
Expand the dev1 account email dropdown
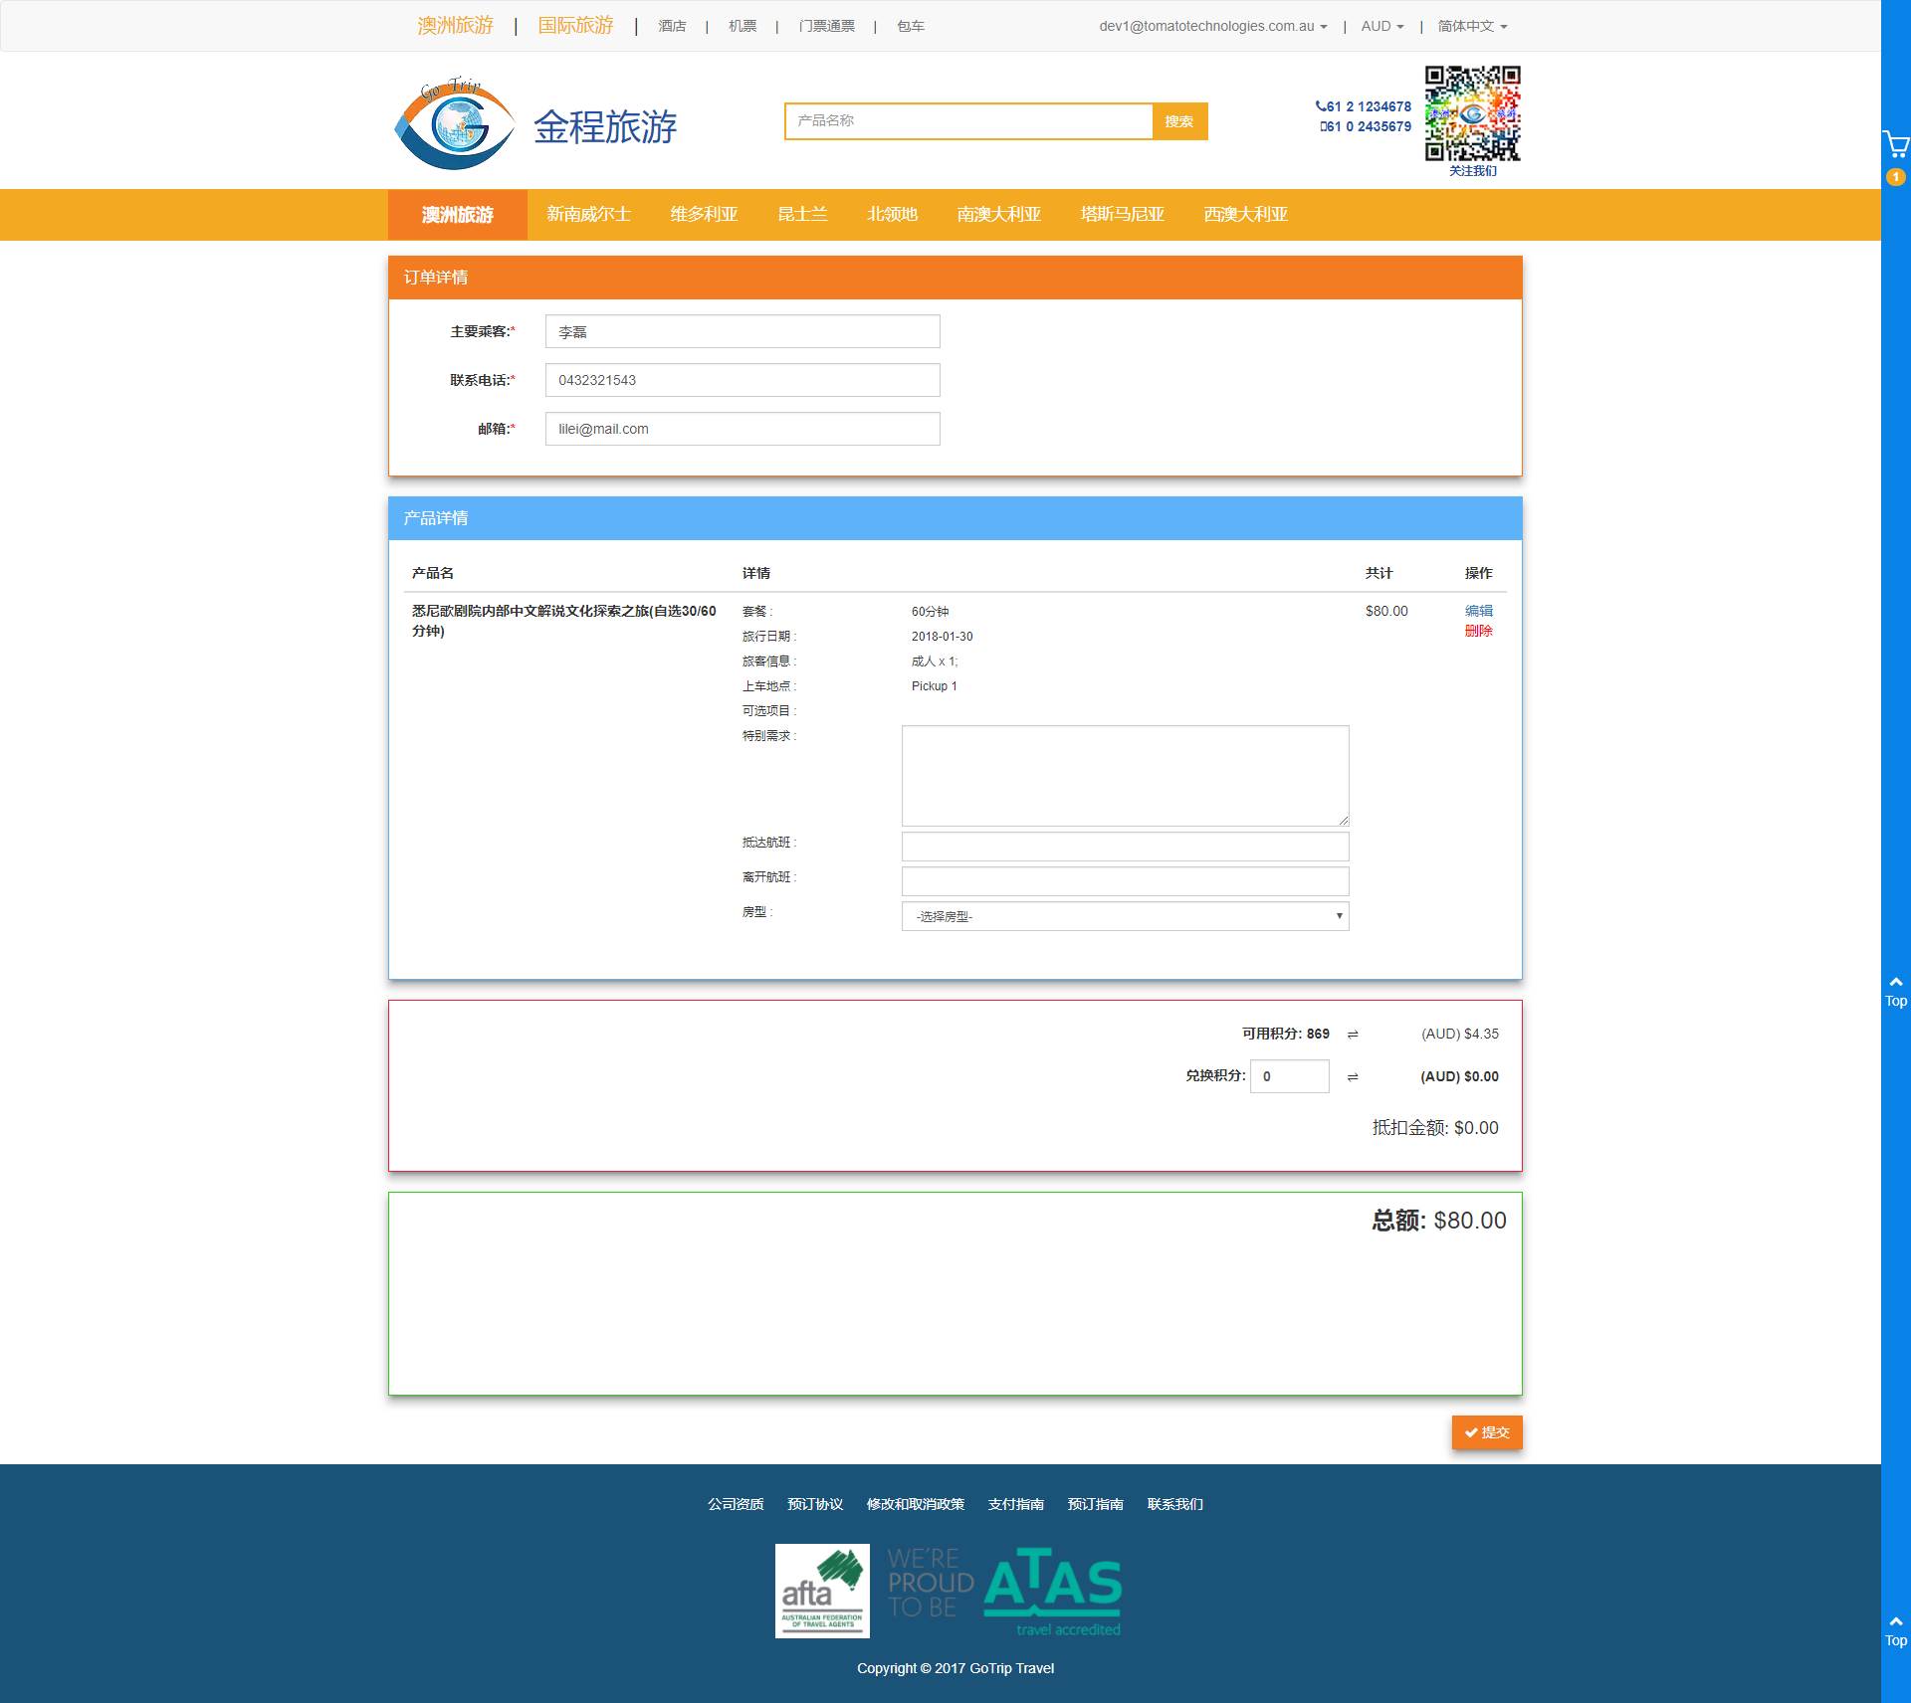pos(1212,26)
